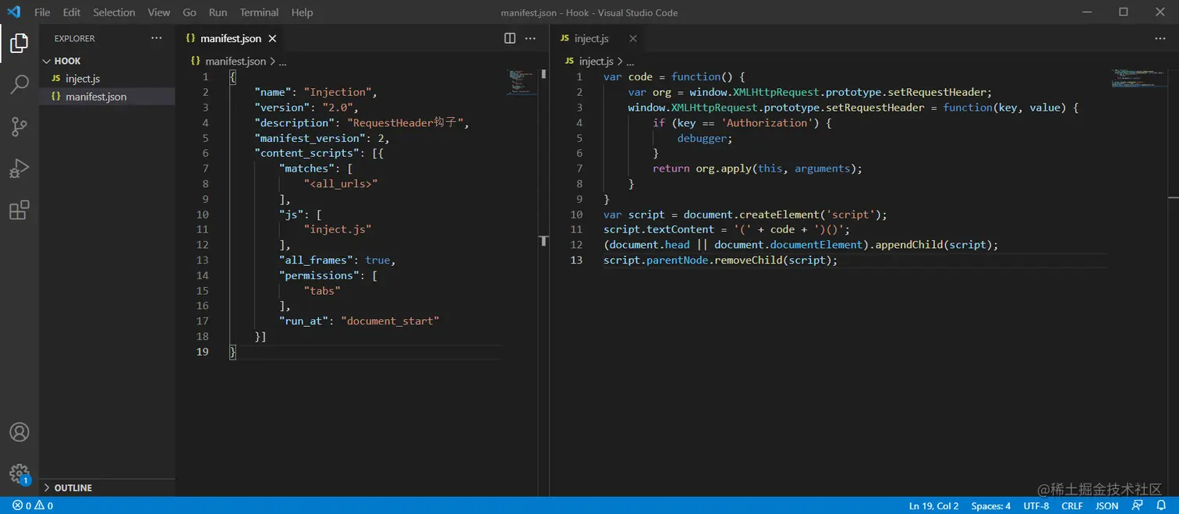Open the Edit menu
Image resolution: width=1179 pixels, height=514 pixels.
(x=72, y=12)
